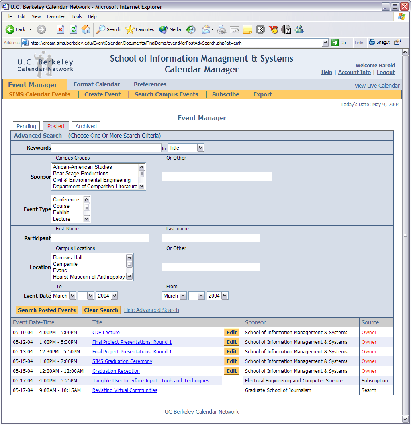Select 'Bear Stage Productions' in Sponsor list
The height and width of the screenshot is (425, 411).
click(81, 173)
